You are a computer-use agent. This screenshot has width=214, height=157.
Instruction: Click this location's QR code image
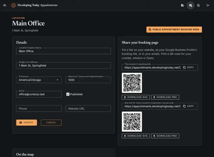(132, 83)
